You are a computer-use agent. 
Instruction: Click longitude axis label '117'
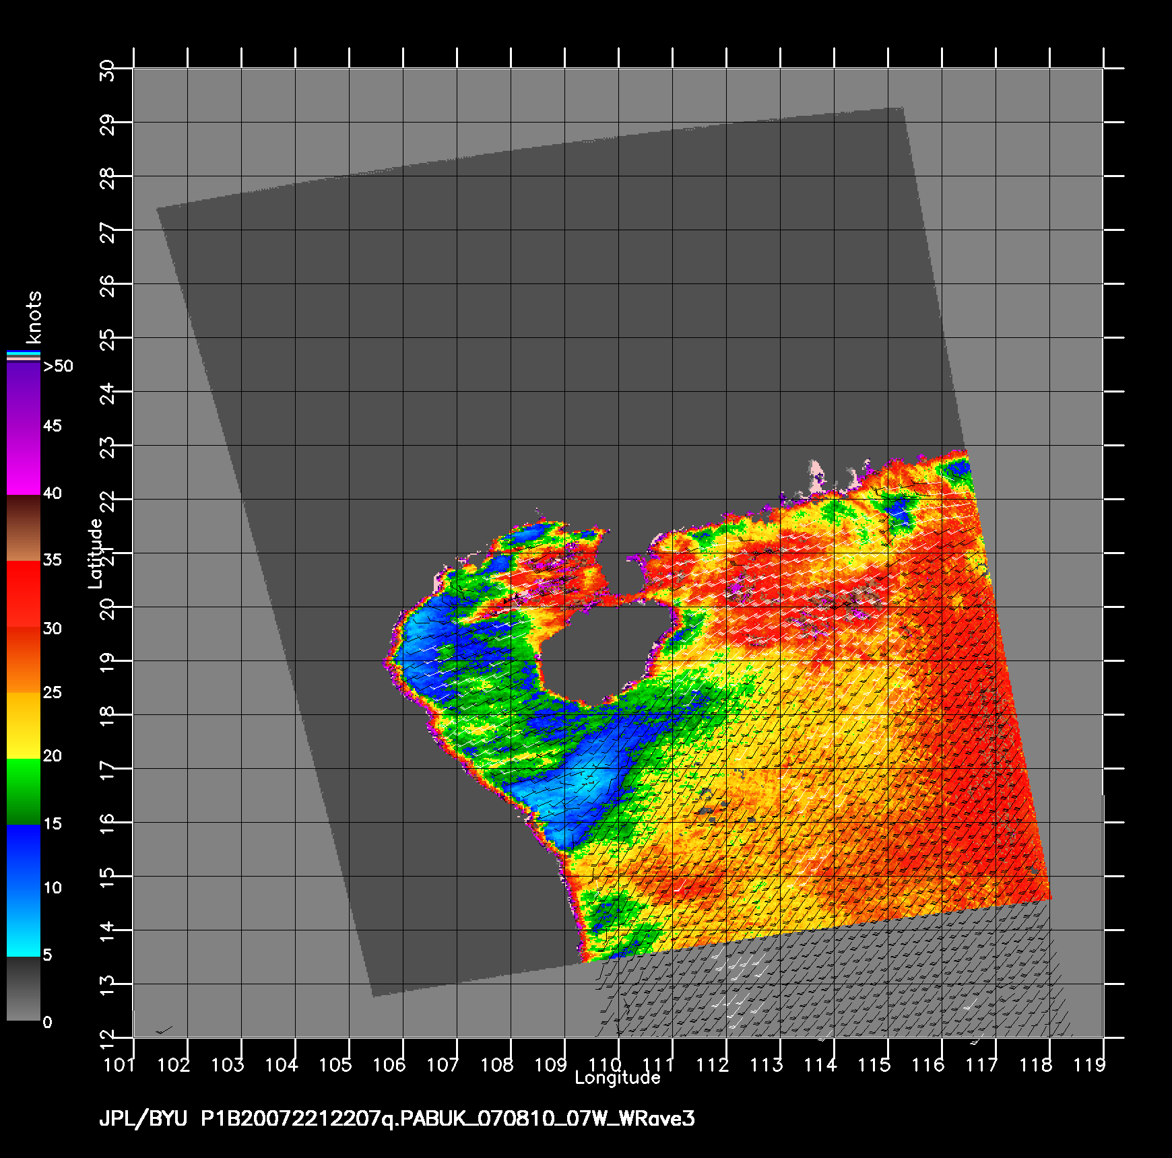(982, 1065)
